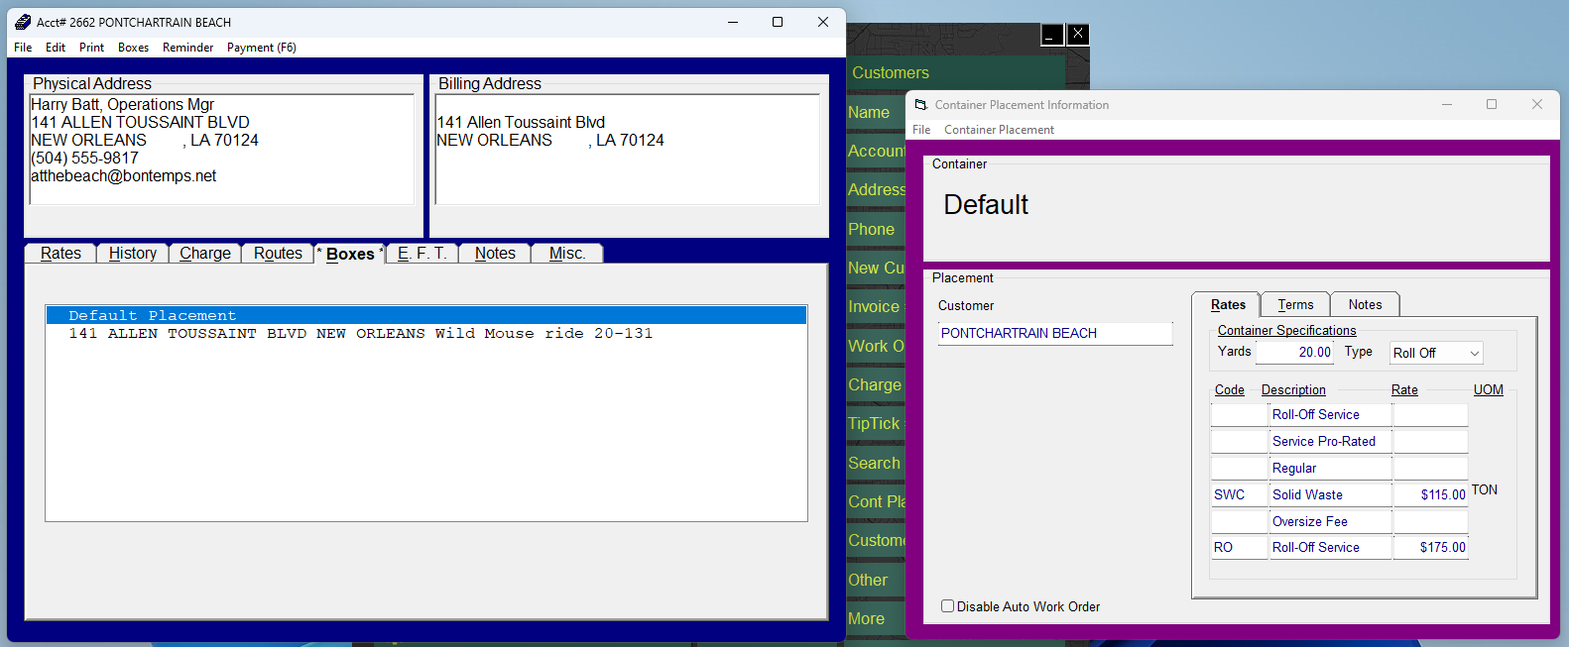Click the Yards input field

1295,353
